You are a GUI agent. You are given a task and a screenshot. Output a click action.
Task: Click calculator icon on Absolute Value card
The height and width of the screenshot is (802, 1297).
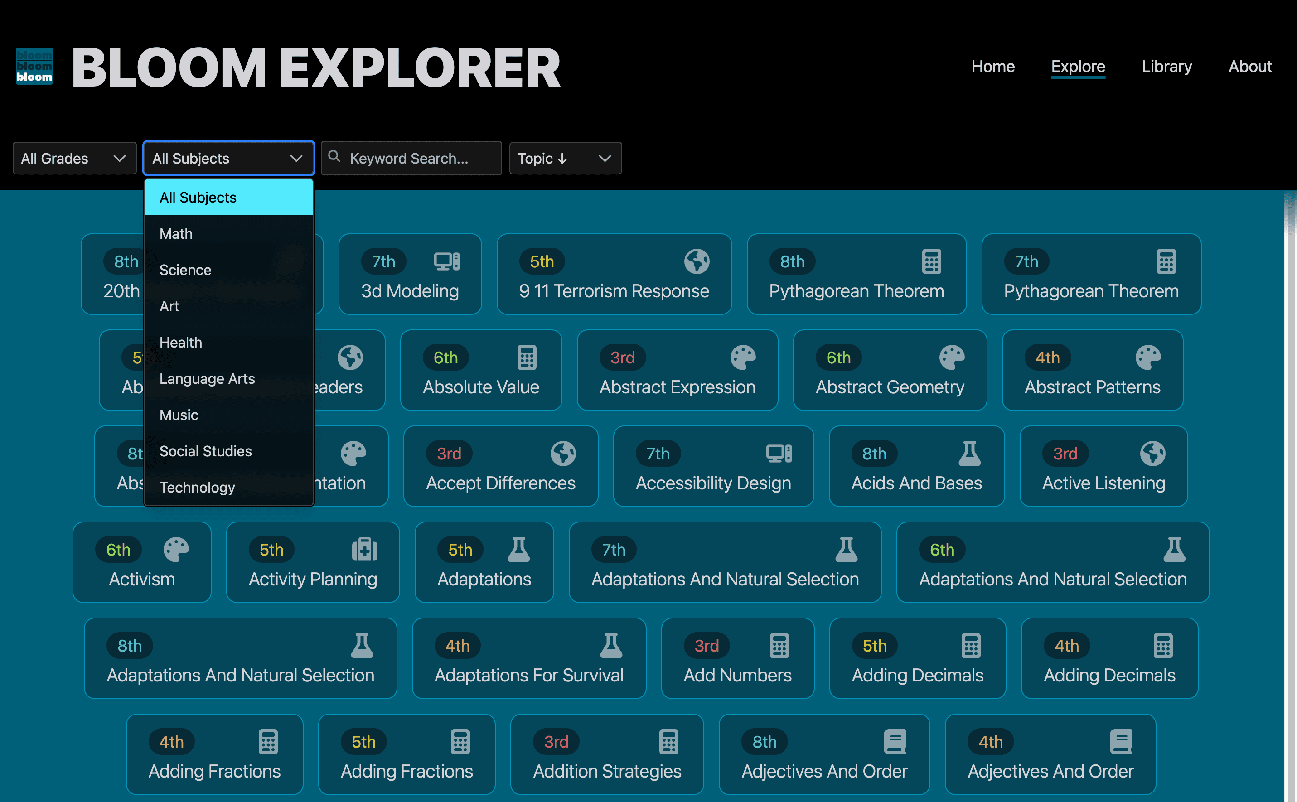pyautogui.click(x=527, y=358)
